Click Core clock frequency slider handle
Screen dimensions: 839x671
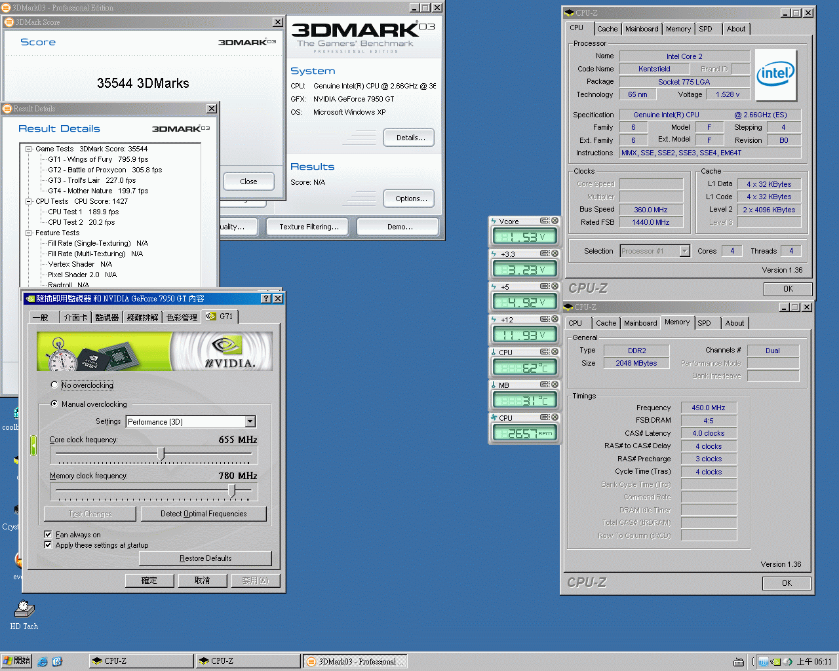[161, 453]
